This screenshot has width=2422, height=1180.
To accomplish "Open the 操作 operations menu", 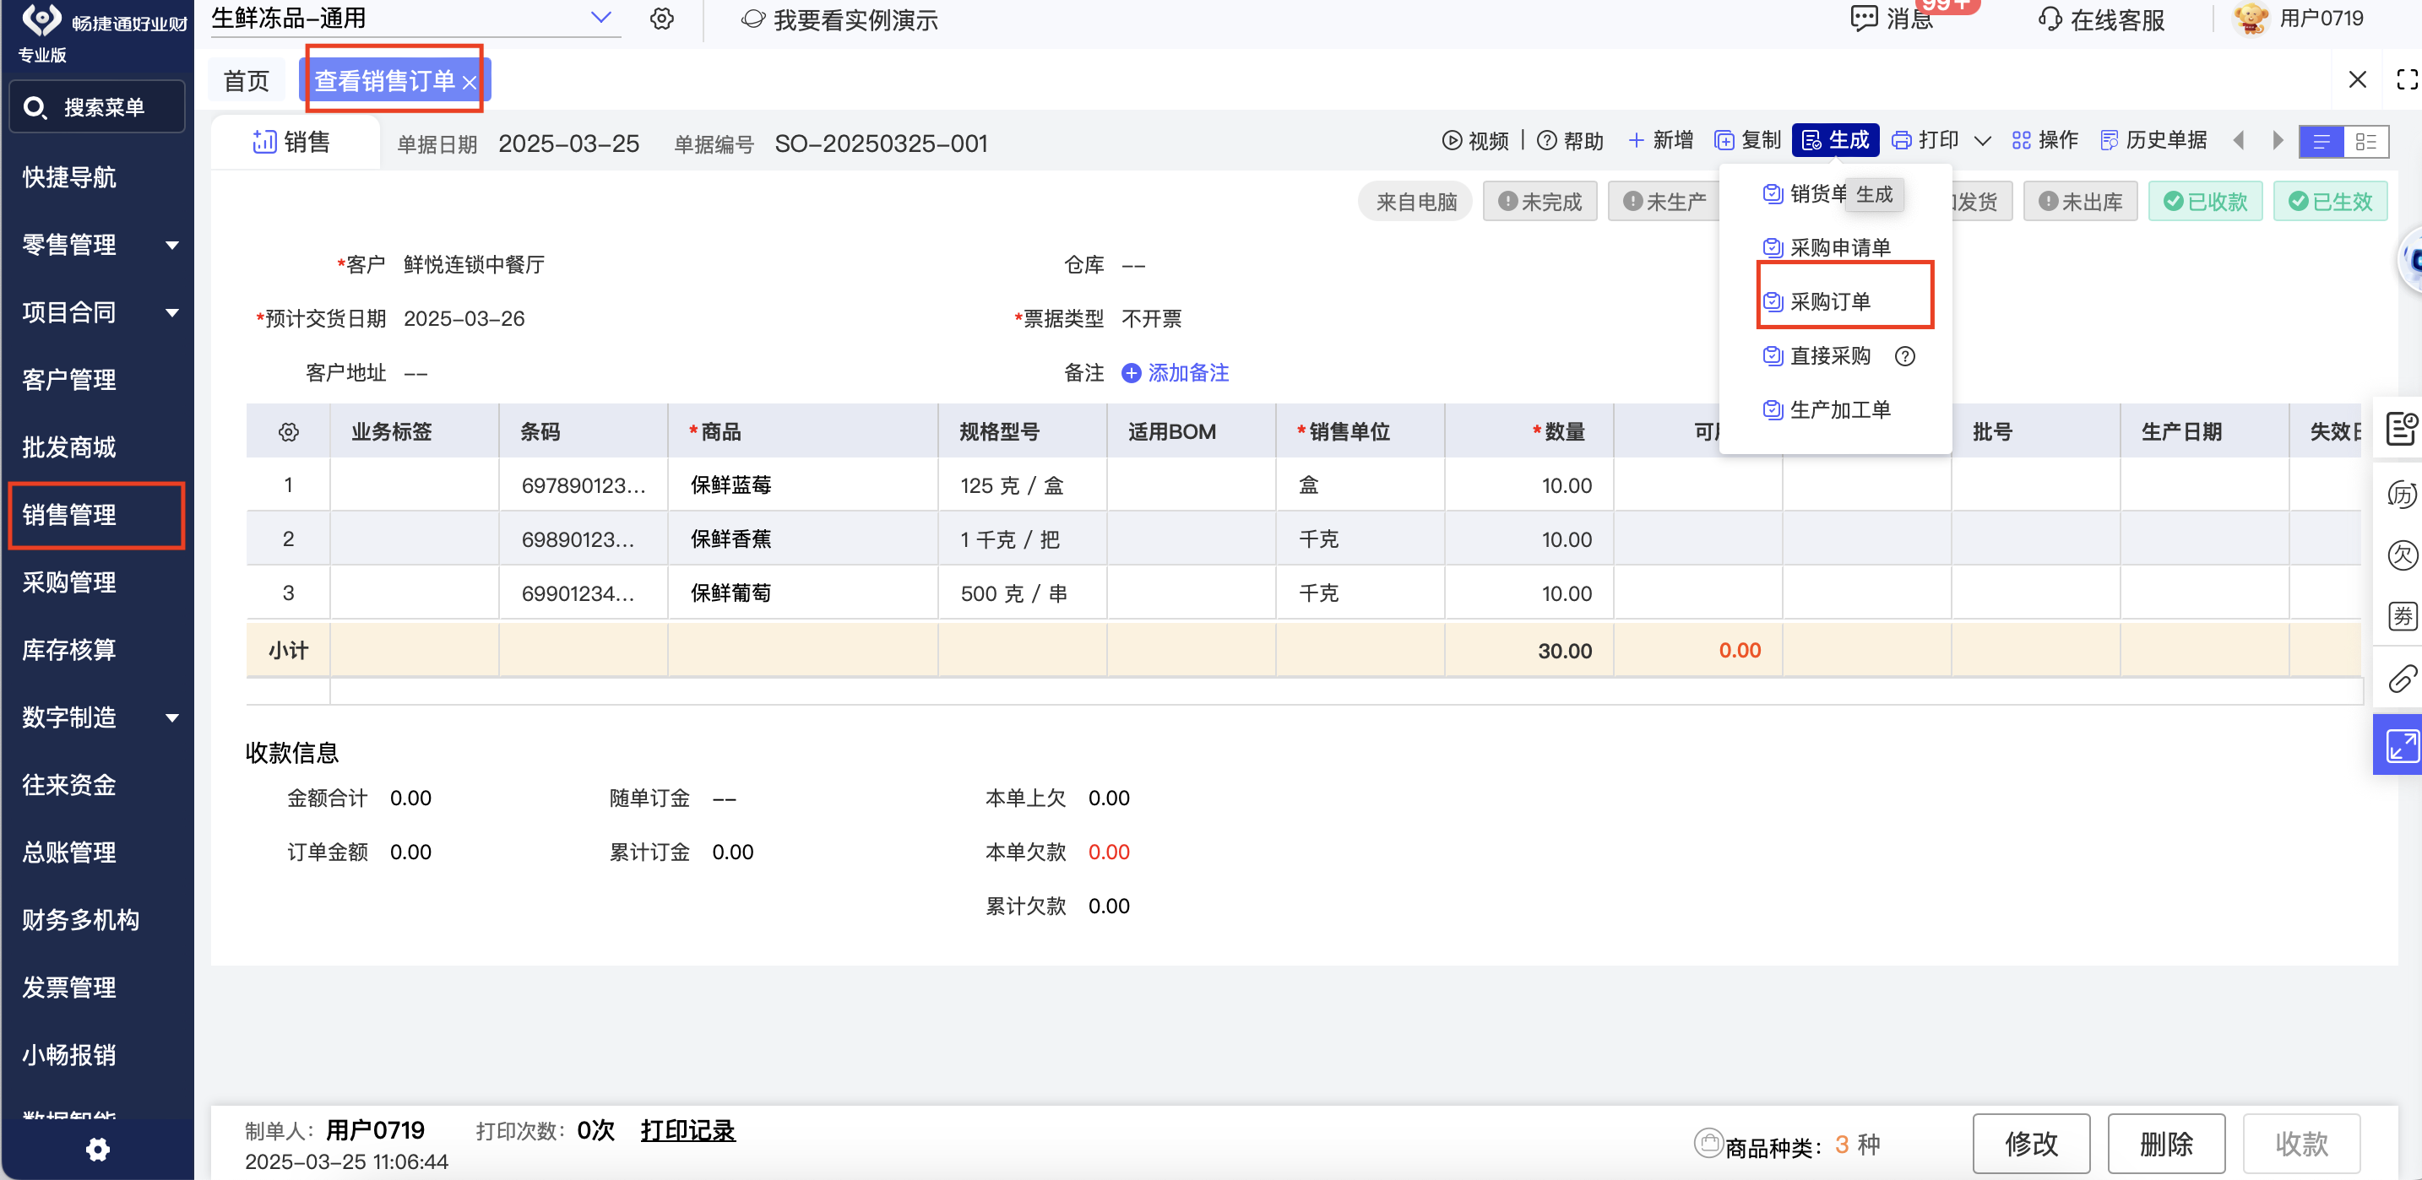I will click(x=2045, y=141).
